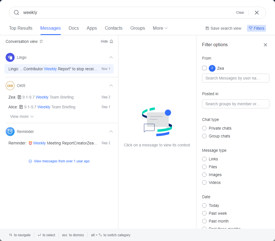Collapse the Lingo results group
275x241 pixels.
coord(111,57)
